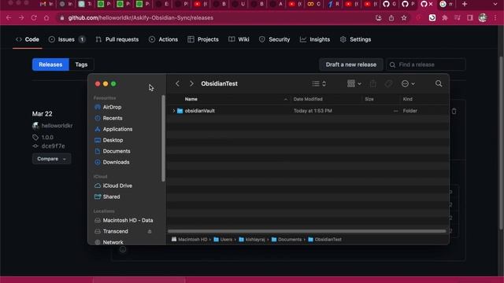504x283 pixels.
Task: Open Documents in Finder sidebar
Action: click(117, 151)
